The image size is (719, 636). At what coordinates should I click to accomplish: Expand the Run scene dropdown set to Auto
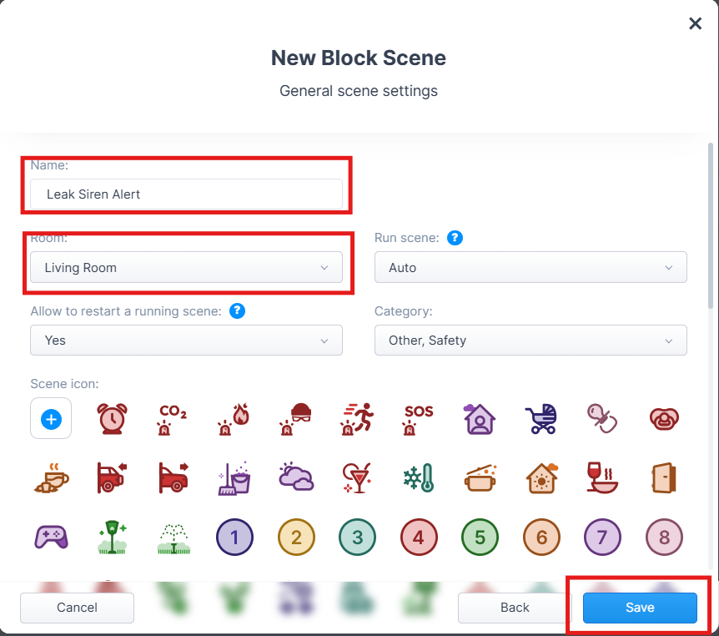pos(530,267)
